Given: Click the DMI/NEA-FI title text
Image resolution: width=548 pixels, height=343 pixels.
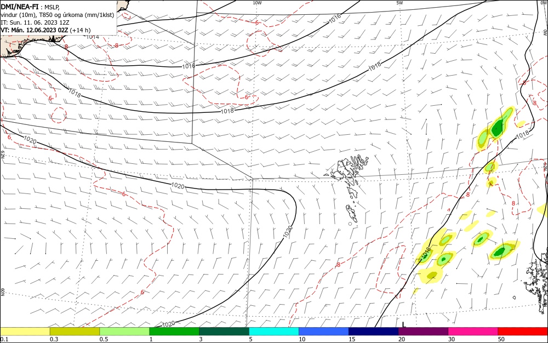Looking at the screenshot, I should click(20, 6).
